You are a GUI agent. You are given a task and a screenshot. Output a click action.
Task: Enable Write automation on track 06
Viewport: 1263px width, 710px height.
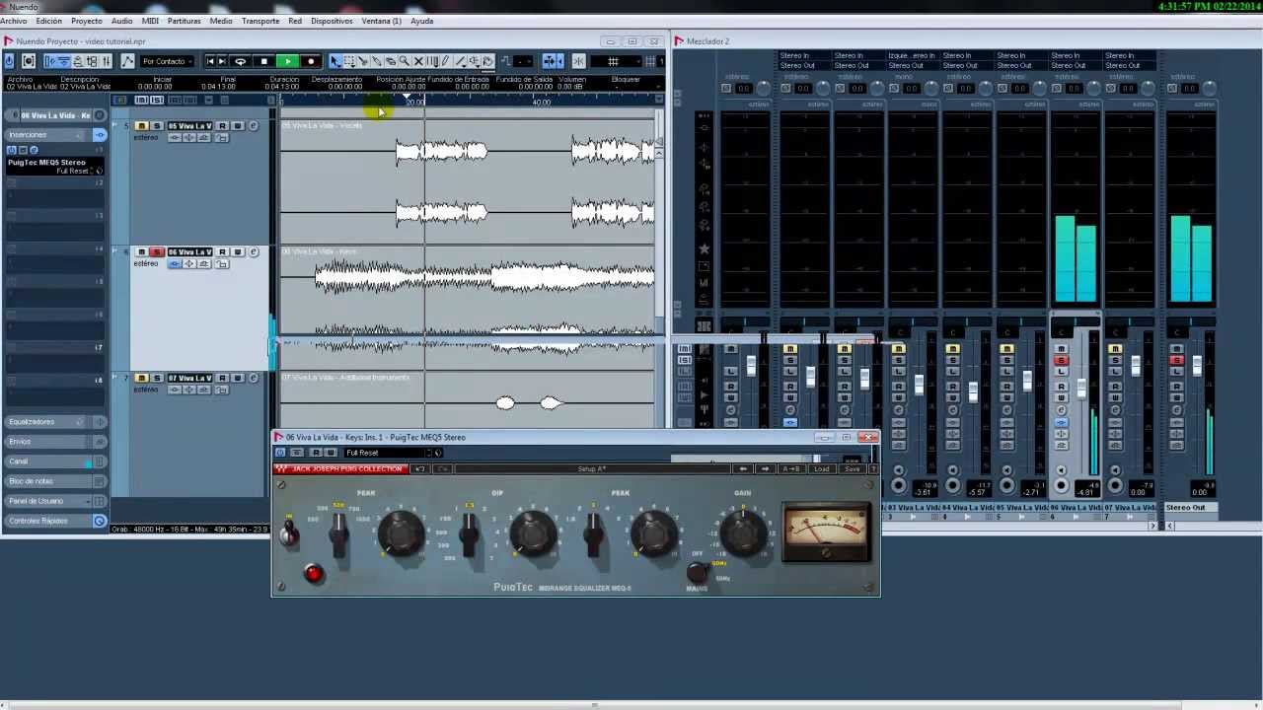tap(237, 252)
